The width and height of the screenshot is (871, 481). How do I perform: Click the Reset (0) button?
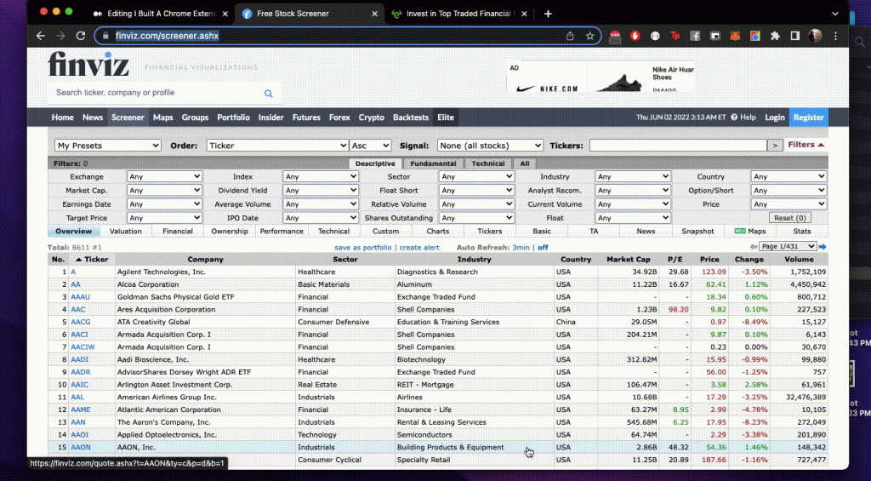[x=788, y=218]
